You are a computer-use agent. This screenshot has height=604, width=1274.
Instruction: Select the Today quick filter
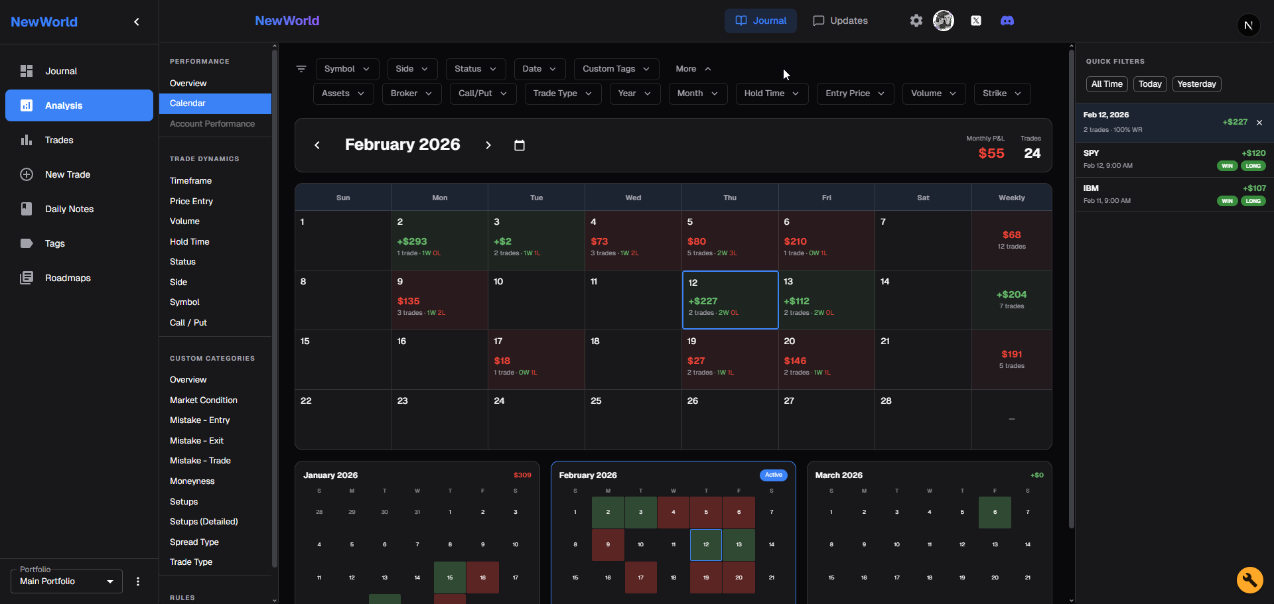1149,84
